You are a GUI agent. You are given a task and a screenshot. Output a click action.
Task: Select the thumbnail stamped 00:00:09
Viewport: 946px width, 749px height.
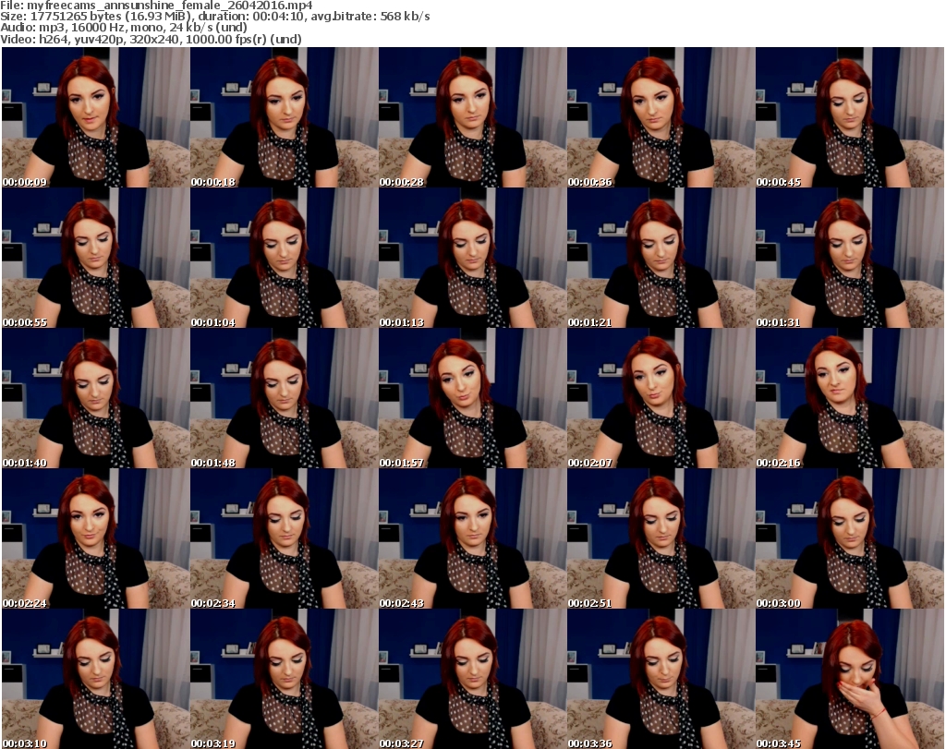tap(96, 117)
